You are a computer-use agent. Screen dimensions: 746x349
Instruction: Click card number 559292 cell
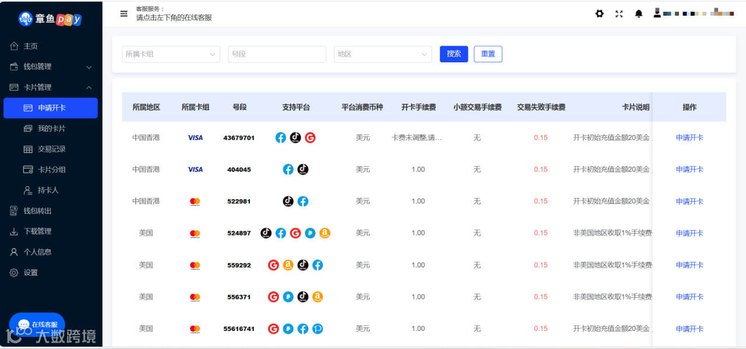239,265
